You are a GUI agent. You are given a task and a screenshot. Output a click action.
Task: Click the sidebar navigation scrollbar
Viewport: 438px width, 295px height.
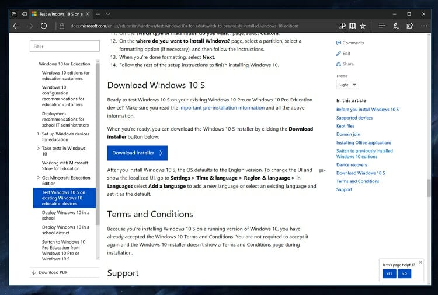(x=98, y=143)
